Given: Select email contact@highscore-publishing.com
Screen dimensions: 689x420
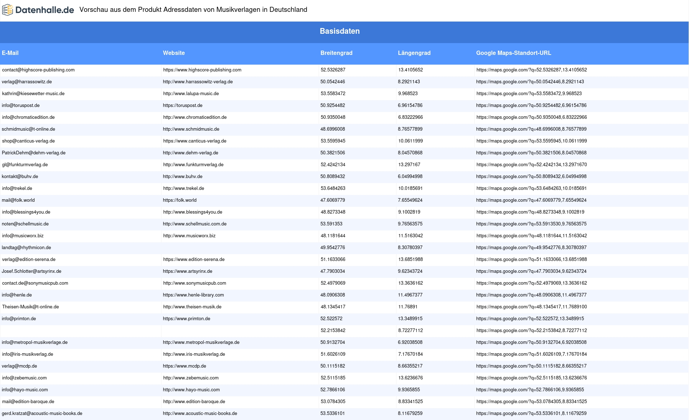Looking at the screenshot, I should 38,70.
